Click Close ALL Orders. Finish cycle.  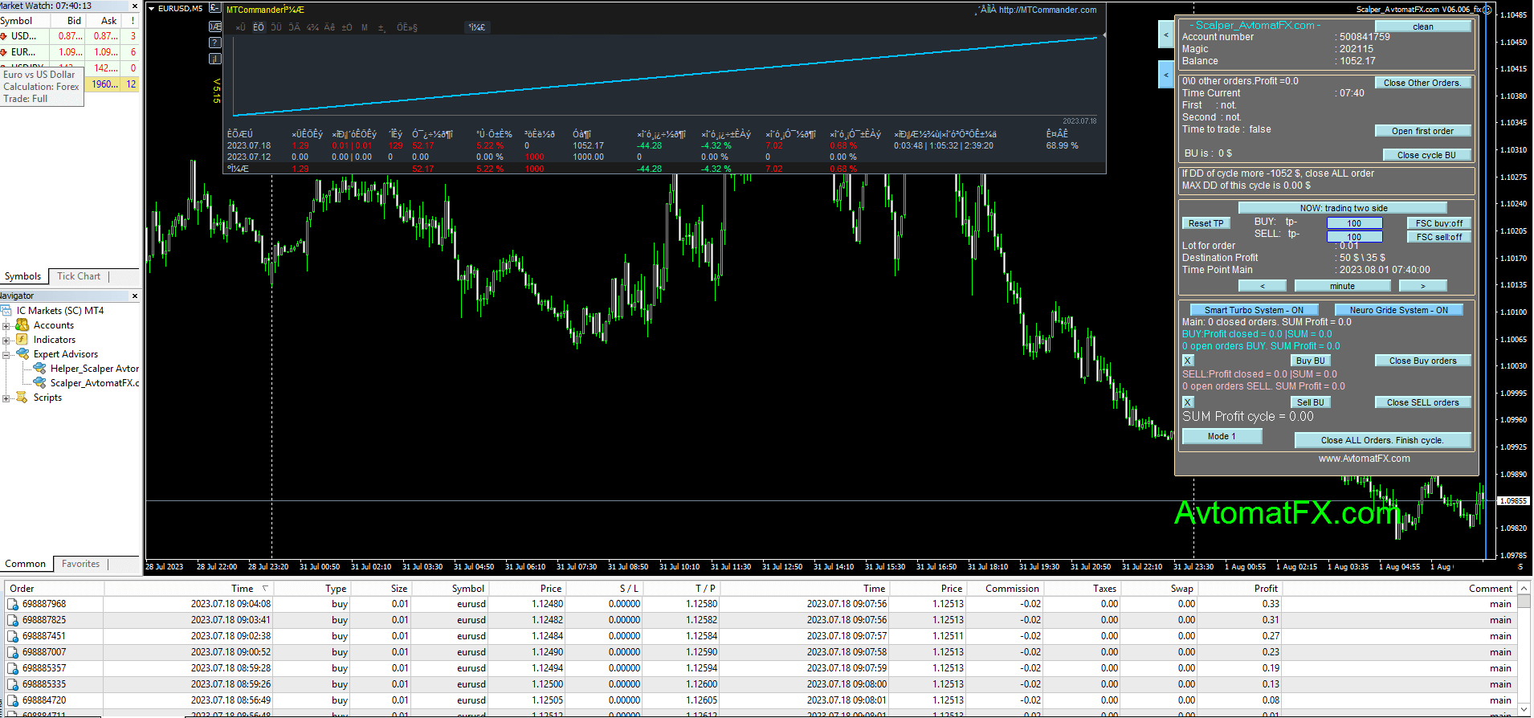(1382, 440)
